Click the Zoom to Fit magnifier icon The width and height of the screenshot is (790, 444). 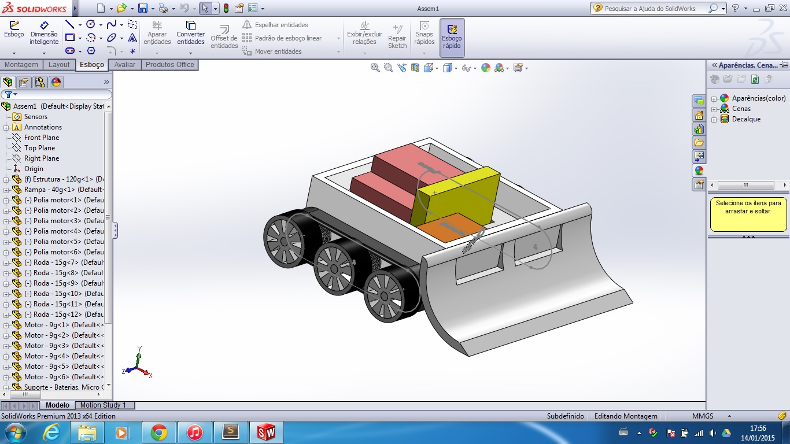(375, 68)
